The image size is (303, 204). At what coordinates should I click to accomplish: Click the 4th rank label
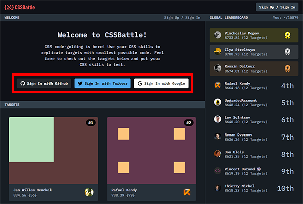(x=287, y=86)
